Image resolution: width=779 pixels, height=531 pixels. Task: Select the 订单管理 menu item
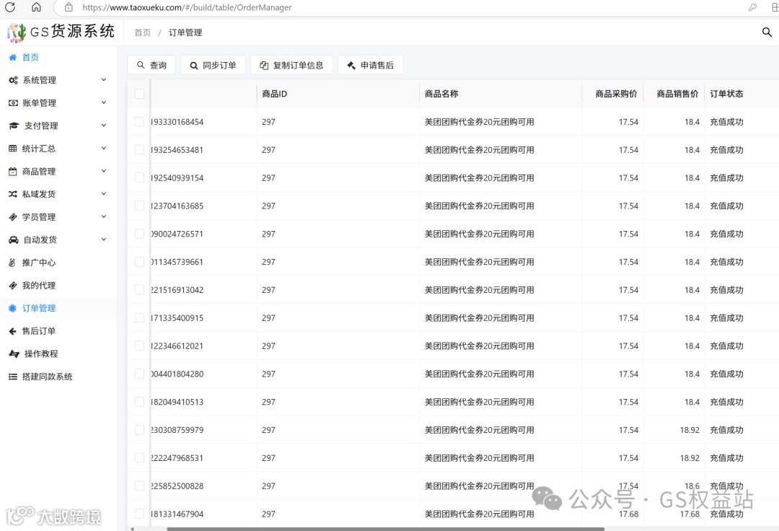(x=58, y=309)
